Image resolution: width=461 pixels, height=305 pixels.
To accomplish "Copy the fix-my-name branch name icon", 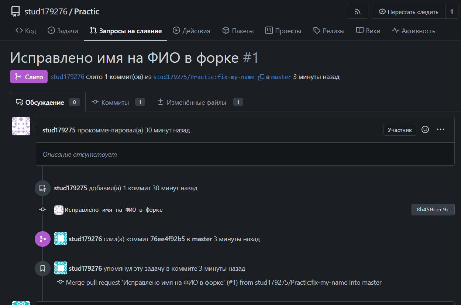I will (261, 77).
